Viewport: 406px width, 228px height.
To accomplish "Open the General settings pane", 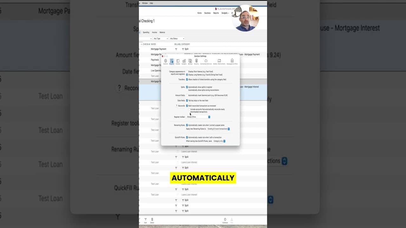I will point(166,62).
